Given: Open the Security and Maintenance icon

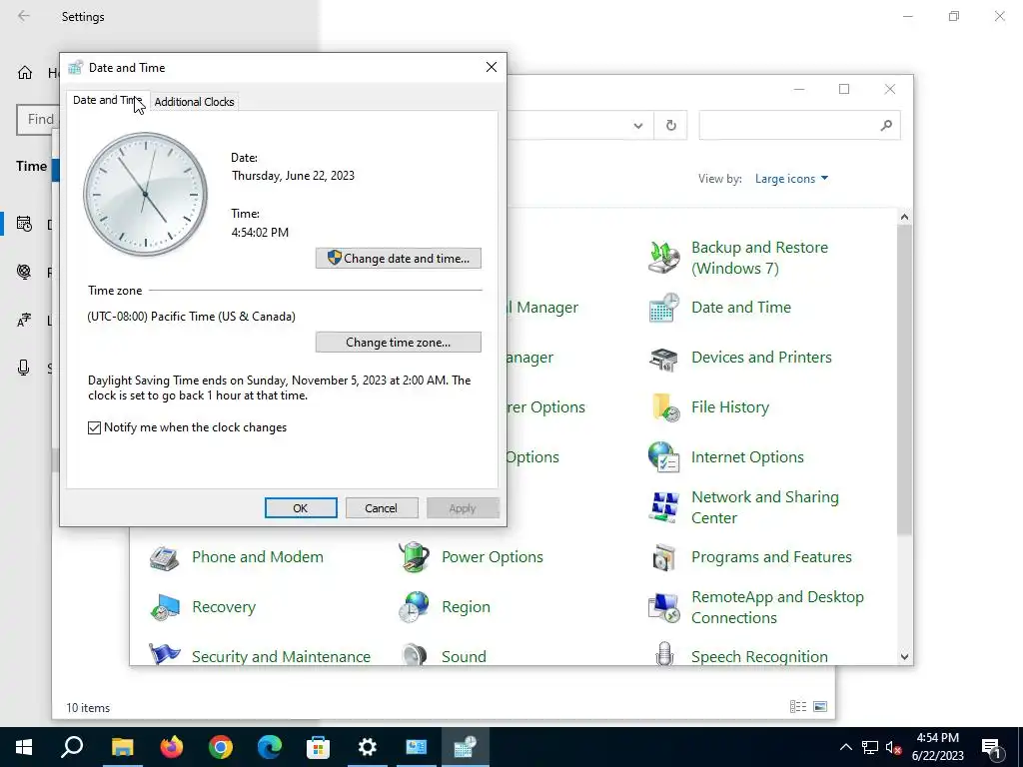Looking at the screenshot, I should (x=165, y=653).
